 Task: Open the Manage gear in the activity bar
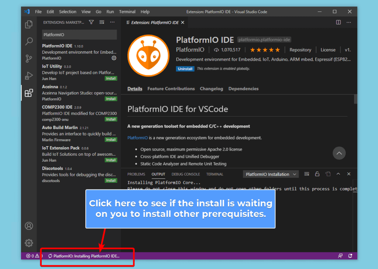coord(29,243)
